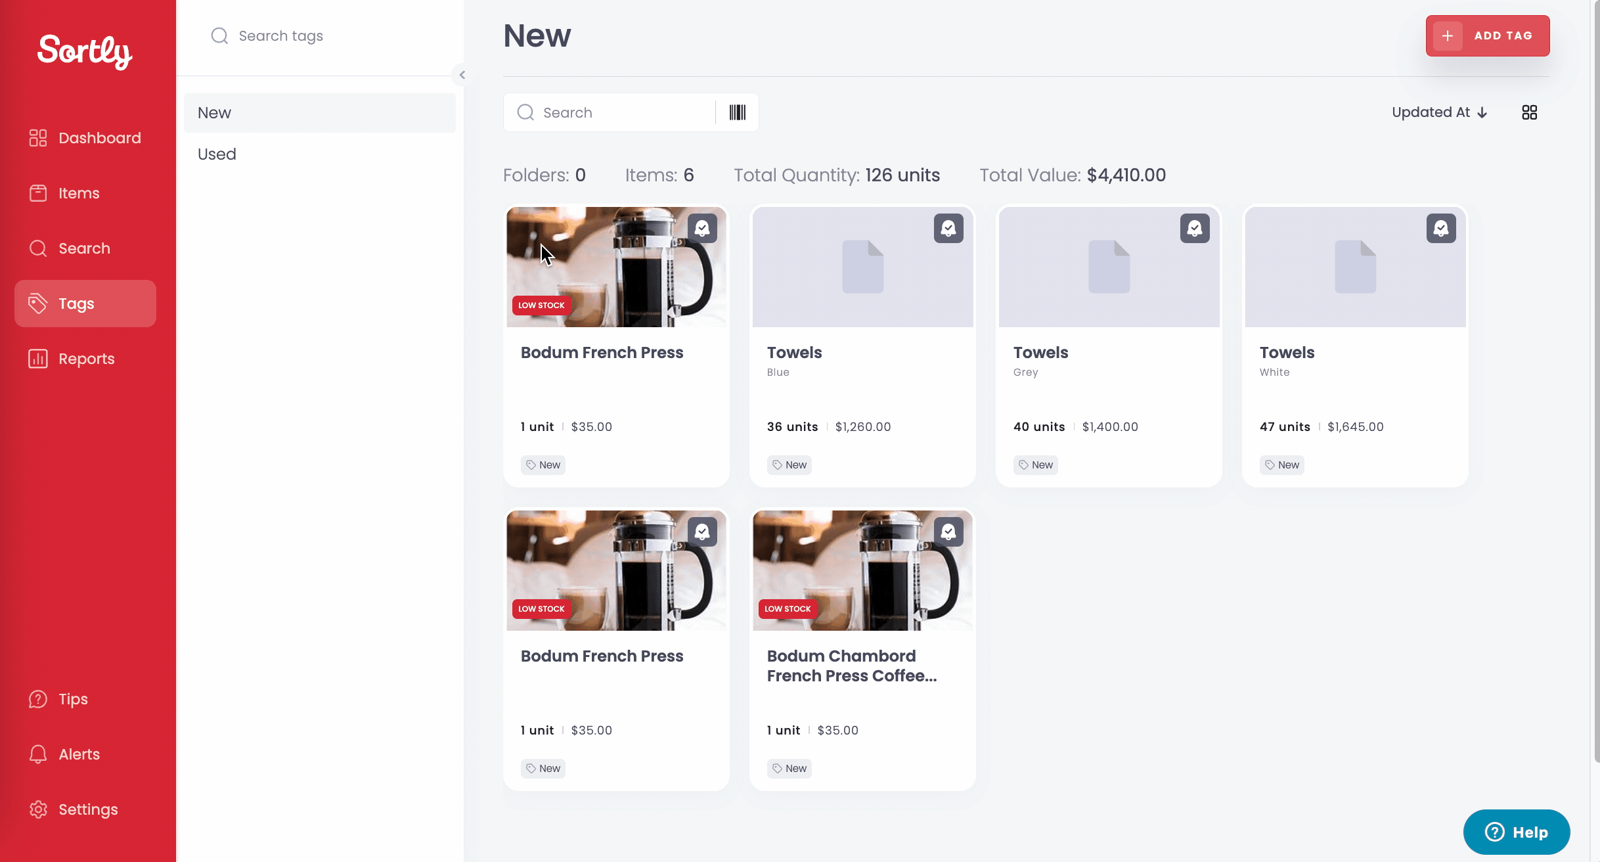The image size is (1600, 862).
Task: Focus the Search tags field
Action: (x=320, y=36)
